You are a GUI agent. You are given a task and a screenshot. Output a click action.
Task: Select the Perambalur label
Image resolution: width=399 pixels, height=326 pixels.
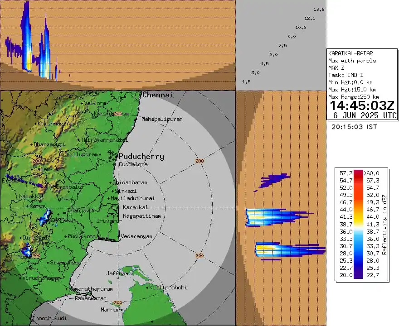[68, 187]
